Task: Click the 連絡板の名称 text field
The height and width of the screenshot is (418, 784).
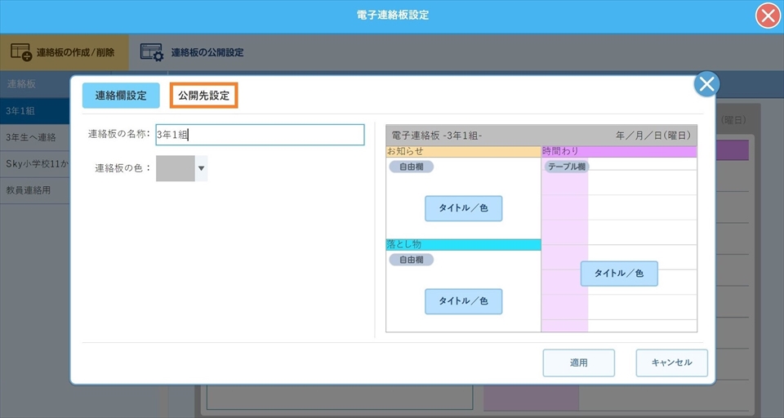Action: (260, 135)
